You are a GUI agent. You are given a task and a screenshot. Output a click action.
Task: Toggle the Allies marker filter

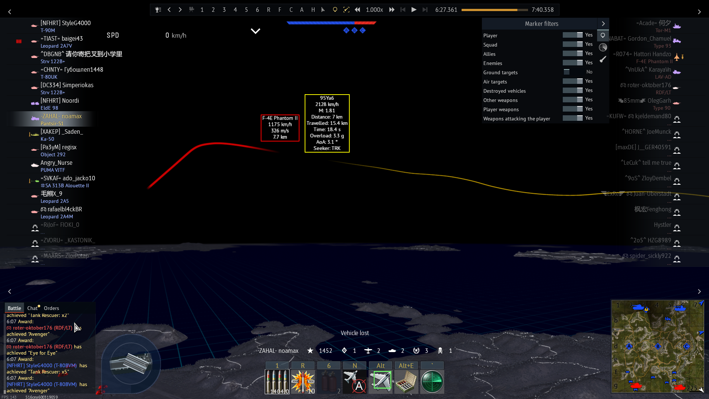tap(572, 54)
